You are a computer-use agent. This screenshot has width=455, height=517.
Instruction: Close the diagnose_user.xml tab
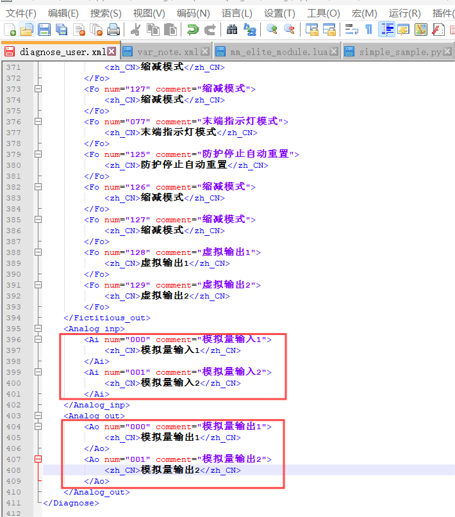tap(112, 51)
